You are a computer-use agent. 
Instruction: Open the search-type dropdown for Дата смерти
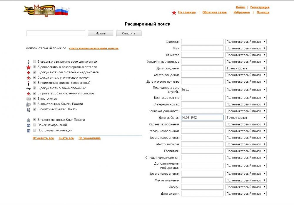click(246, 194)
